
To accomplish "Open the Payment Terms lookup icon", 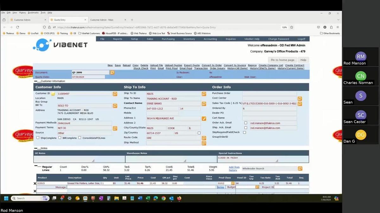I will [115, 128].
